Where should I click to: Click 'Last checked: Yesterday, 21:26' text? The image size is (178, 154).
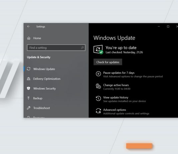124,52
